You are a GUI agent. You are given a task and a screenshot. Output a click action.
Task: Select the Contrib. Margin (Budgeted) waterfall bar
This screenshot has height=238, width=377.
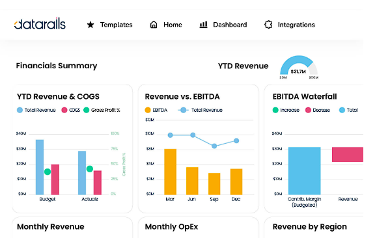tap(304, 171)
